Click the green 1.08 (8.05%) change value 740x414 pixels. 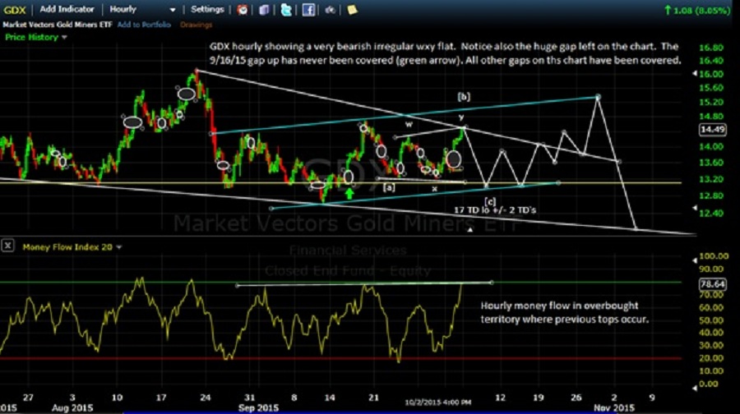pos(697,10)
